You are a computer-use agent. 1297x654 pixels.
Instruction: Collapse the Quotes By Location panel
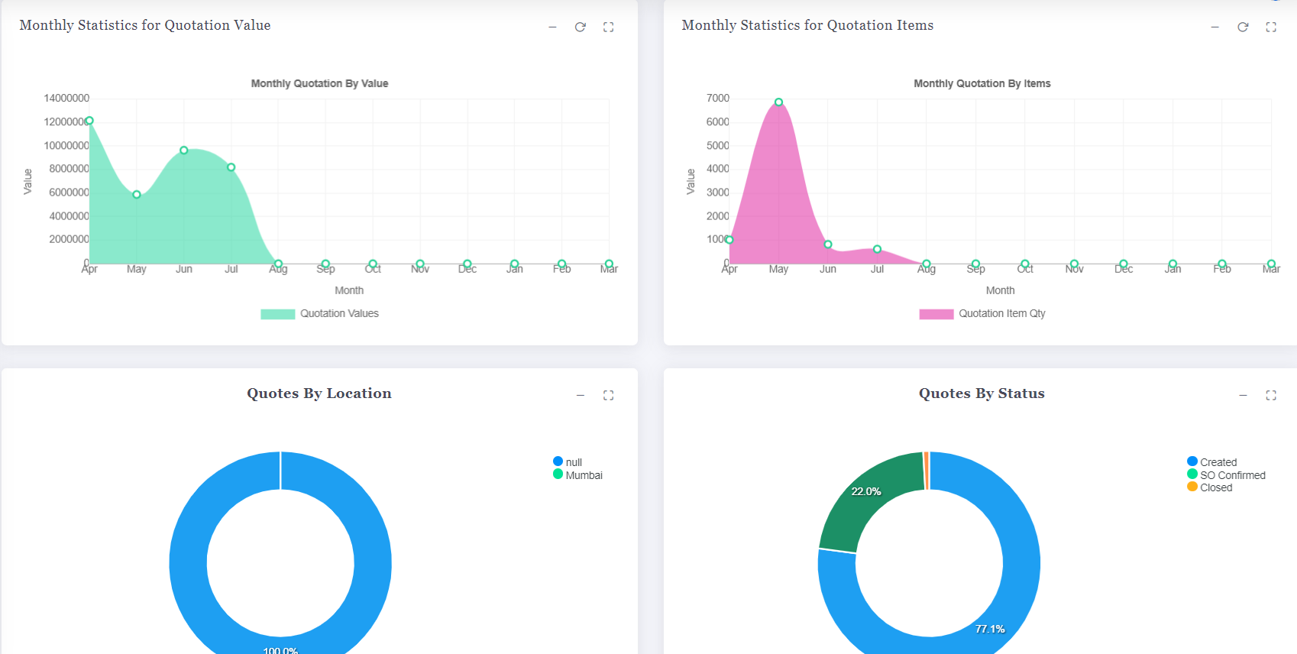pos(581,395)
